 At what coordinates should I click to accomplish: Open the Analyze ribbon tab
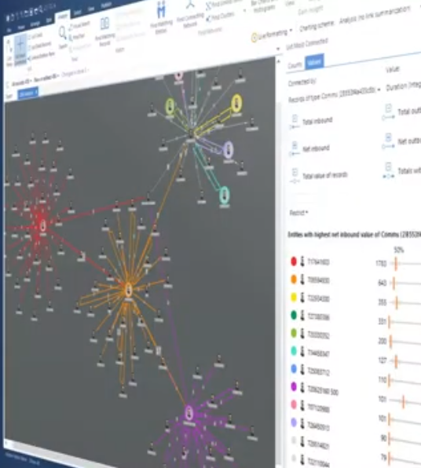click(x=63, y=16)
